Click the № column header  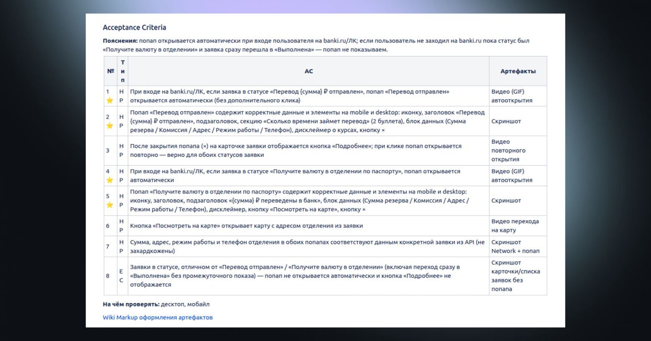tap(111, 71)
